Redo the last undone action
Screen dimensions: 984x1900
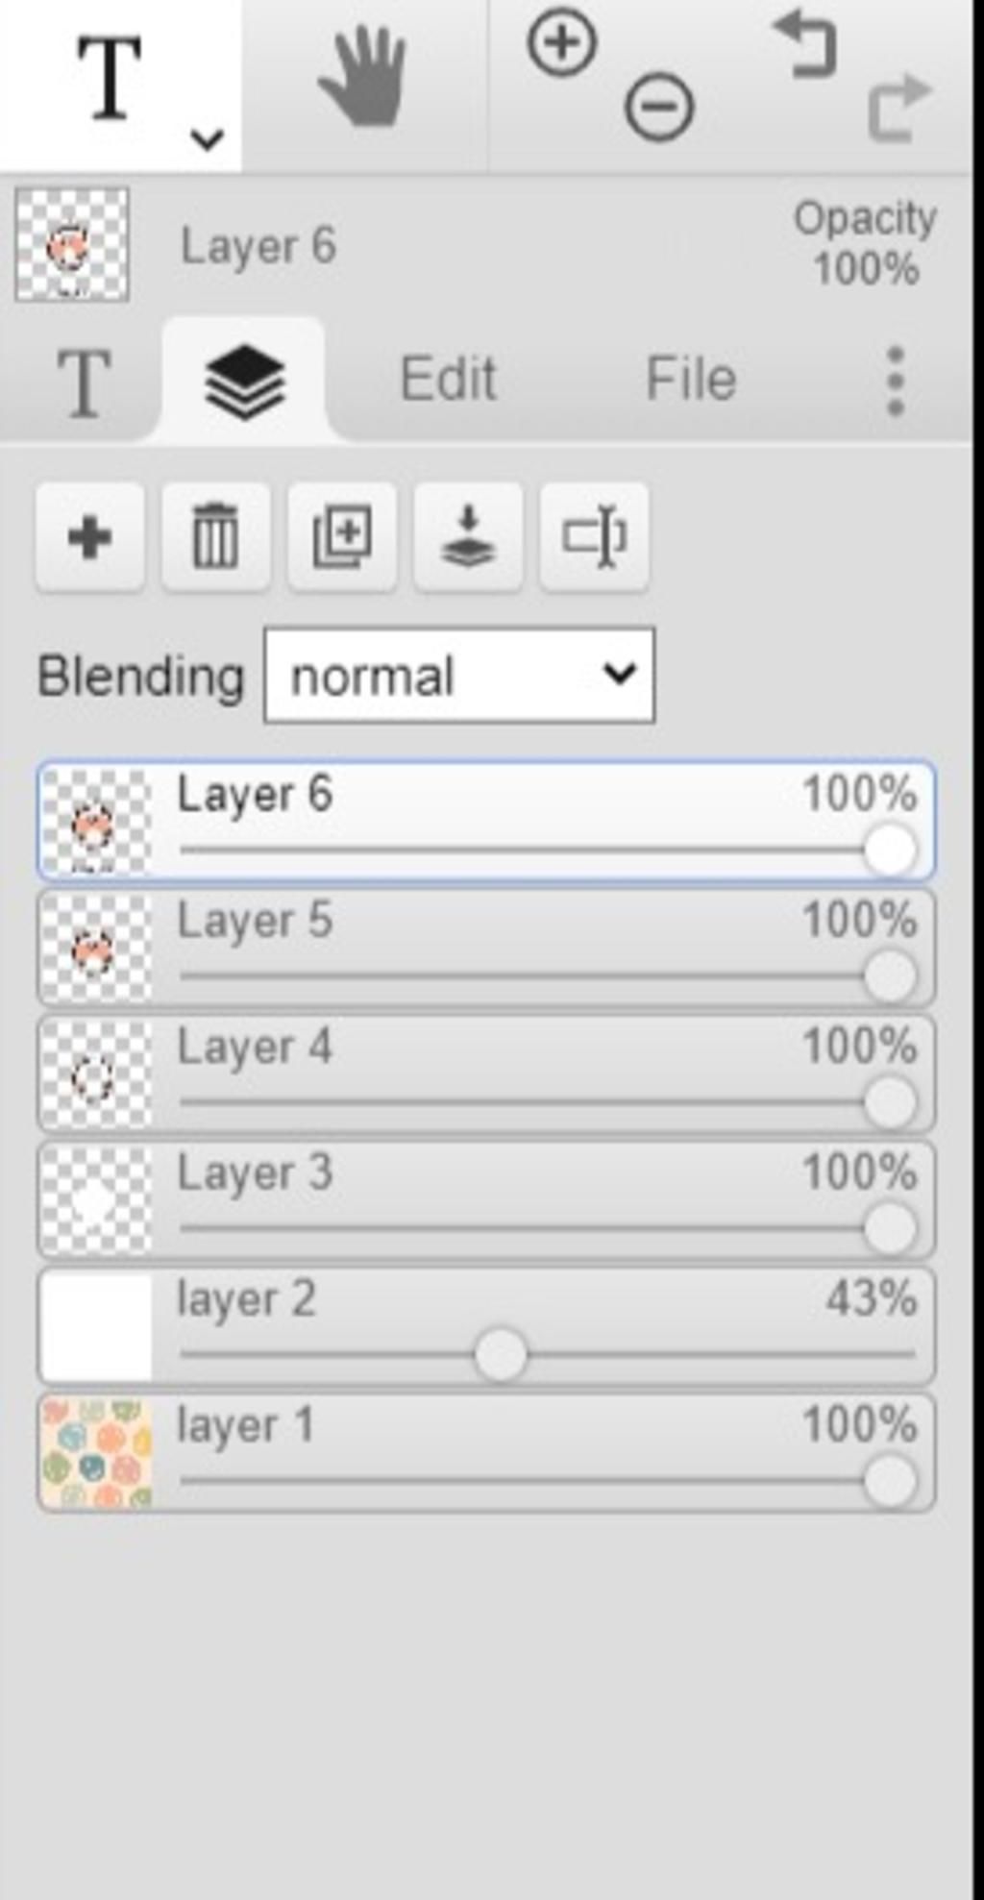pos(898,108)
